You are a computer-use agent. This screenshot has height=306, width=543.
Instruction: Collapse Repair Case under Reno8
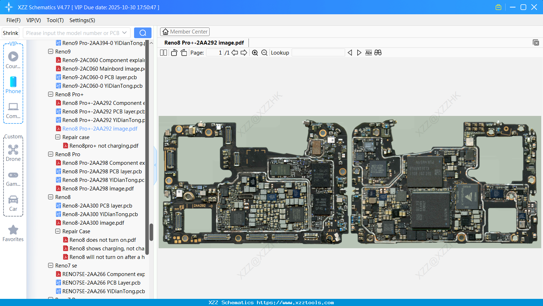pyautogui.click(x=58, y=231)
